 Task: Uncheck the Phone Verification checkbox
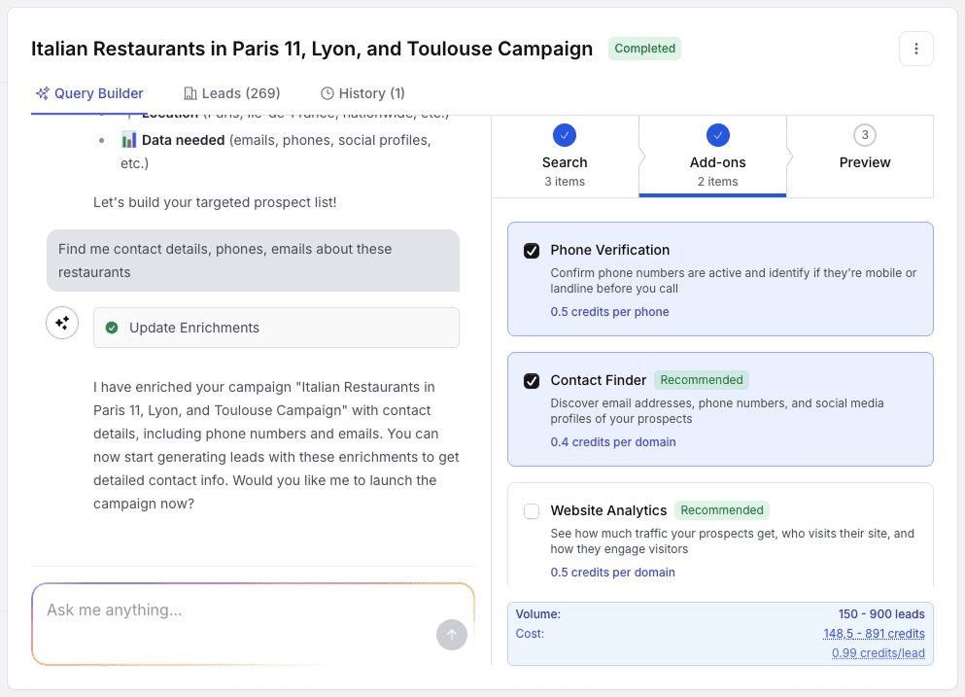532,251
